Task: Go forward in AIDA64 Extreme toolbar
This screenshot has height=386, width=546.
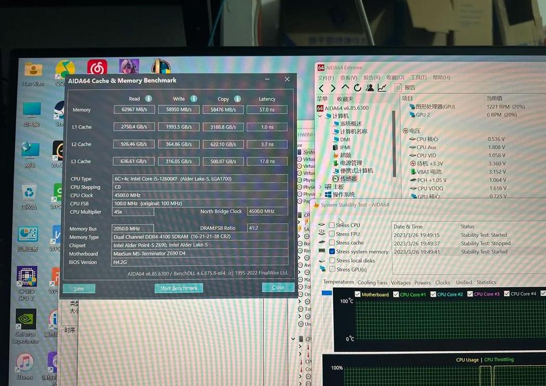Action: click(333, 88)
